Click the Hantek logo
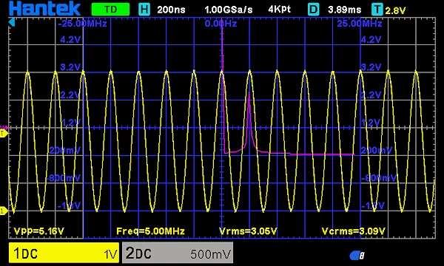Image resolution: width=444 pixels, height=266 pixels. coord(44,8)
